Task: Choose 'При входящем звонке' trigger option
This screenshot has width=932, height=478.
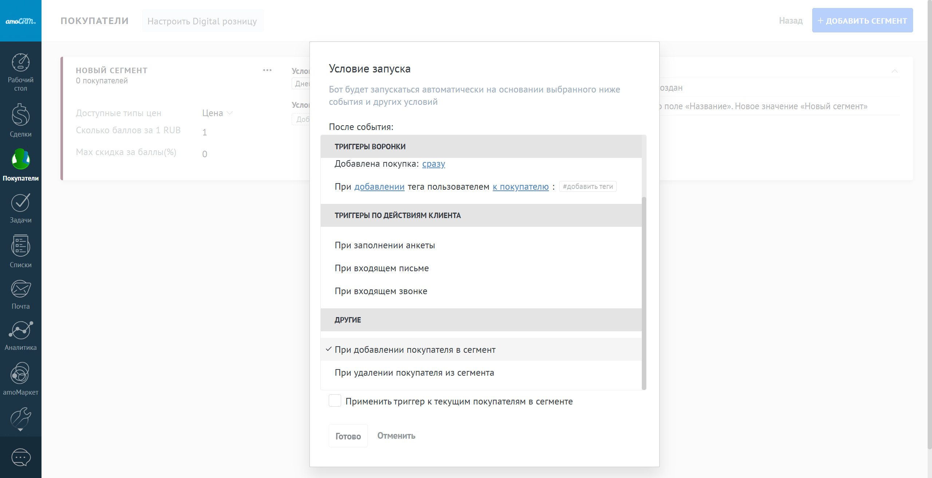Action: (381, 291)
